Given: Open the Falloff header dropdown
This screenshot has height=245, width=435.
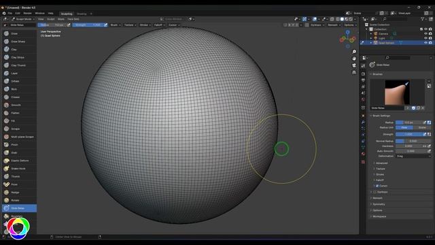Looking at the screenshot, I should coord(160,25).
